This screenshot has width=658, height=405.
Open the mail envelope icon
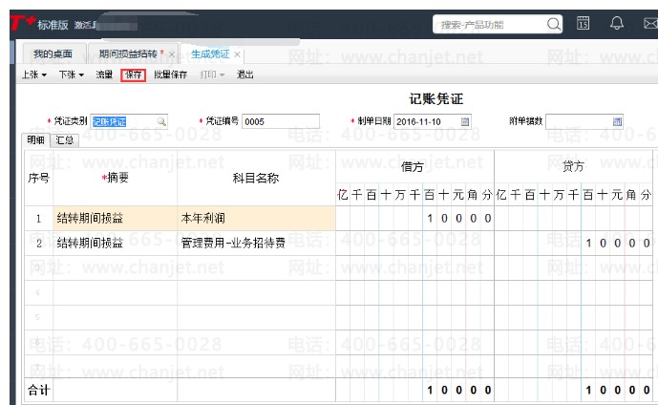(651, 23)
